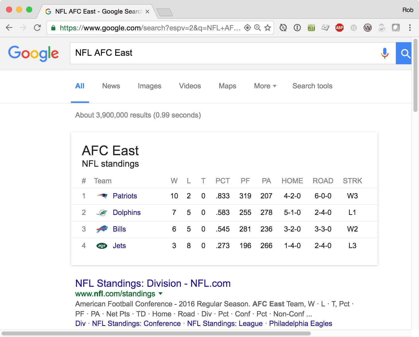The height and width of the screenshot is (337, 419).
Task: Click the vertical page scrollbar
Action: 415,75
